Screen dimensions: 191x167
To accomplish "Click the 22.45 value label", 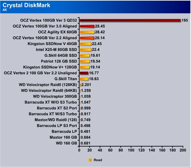I will 97,44.
